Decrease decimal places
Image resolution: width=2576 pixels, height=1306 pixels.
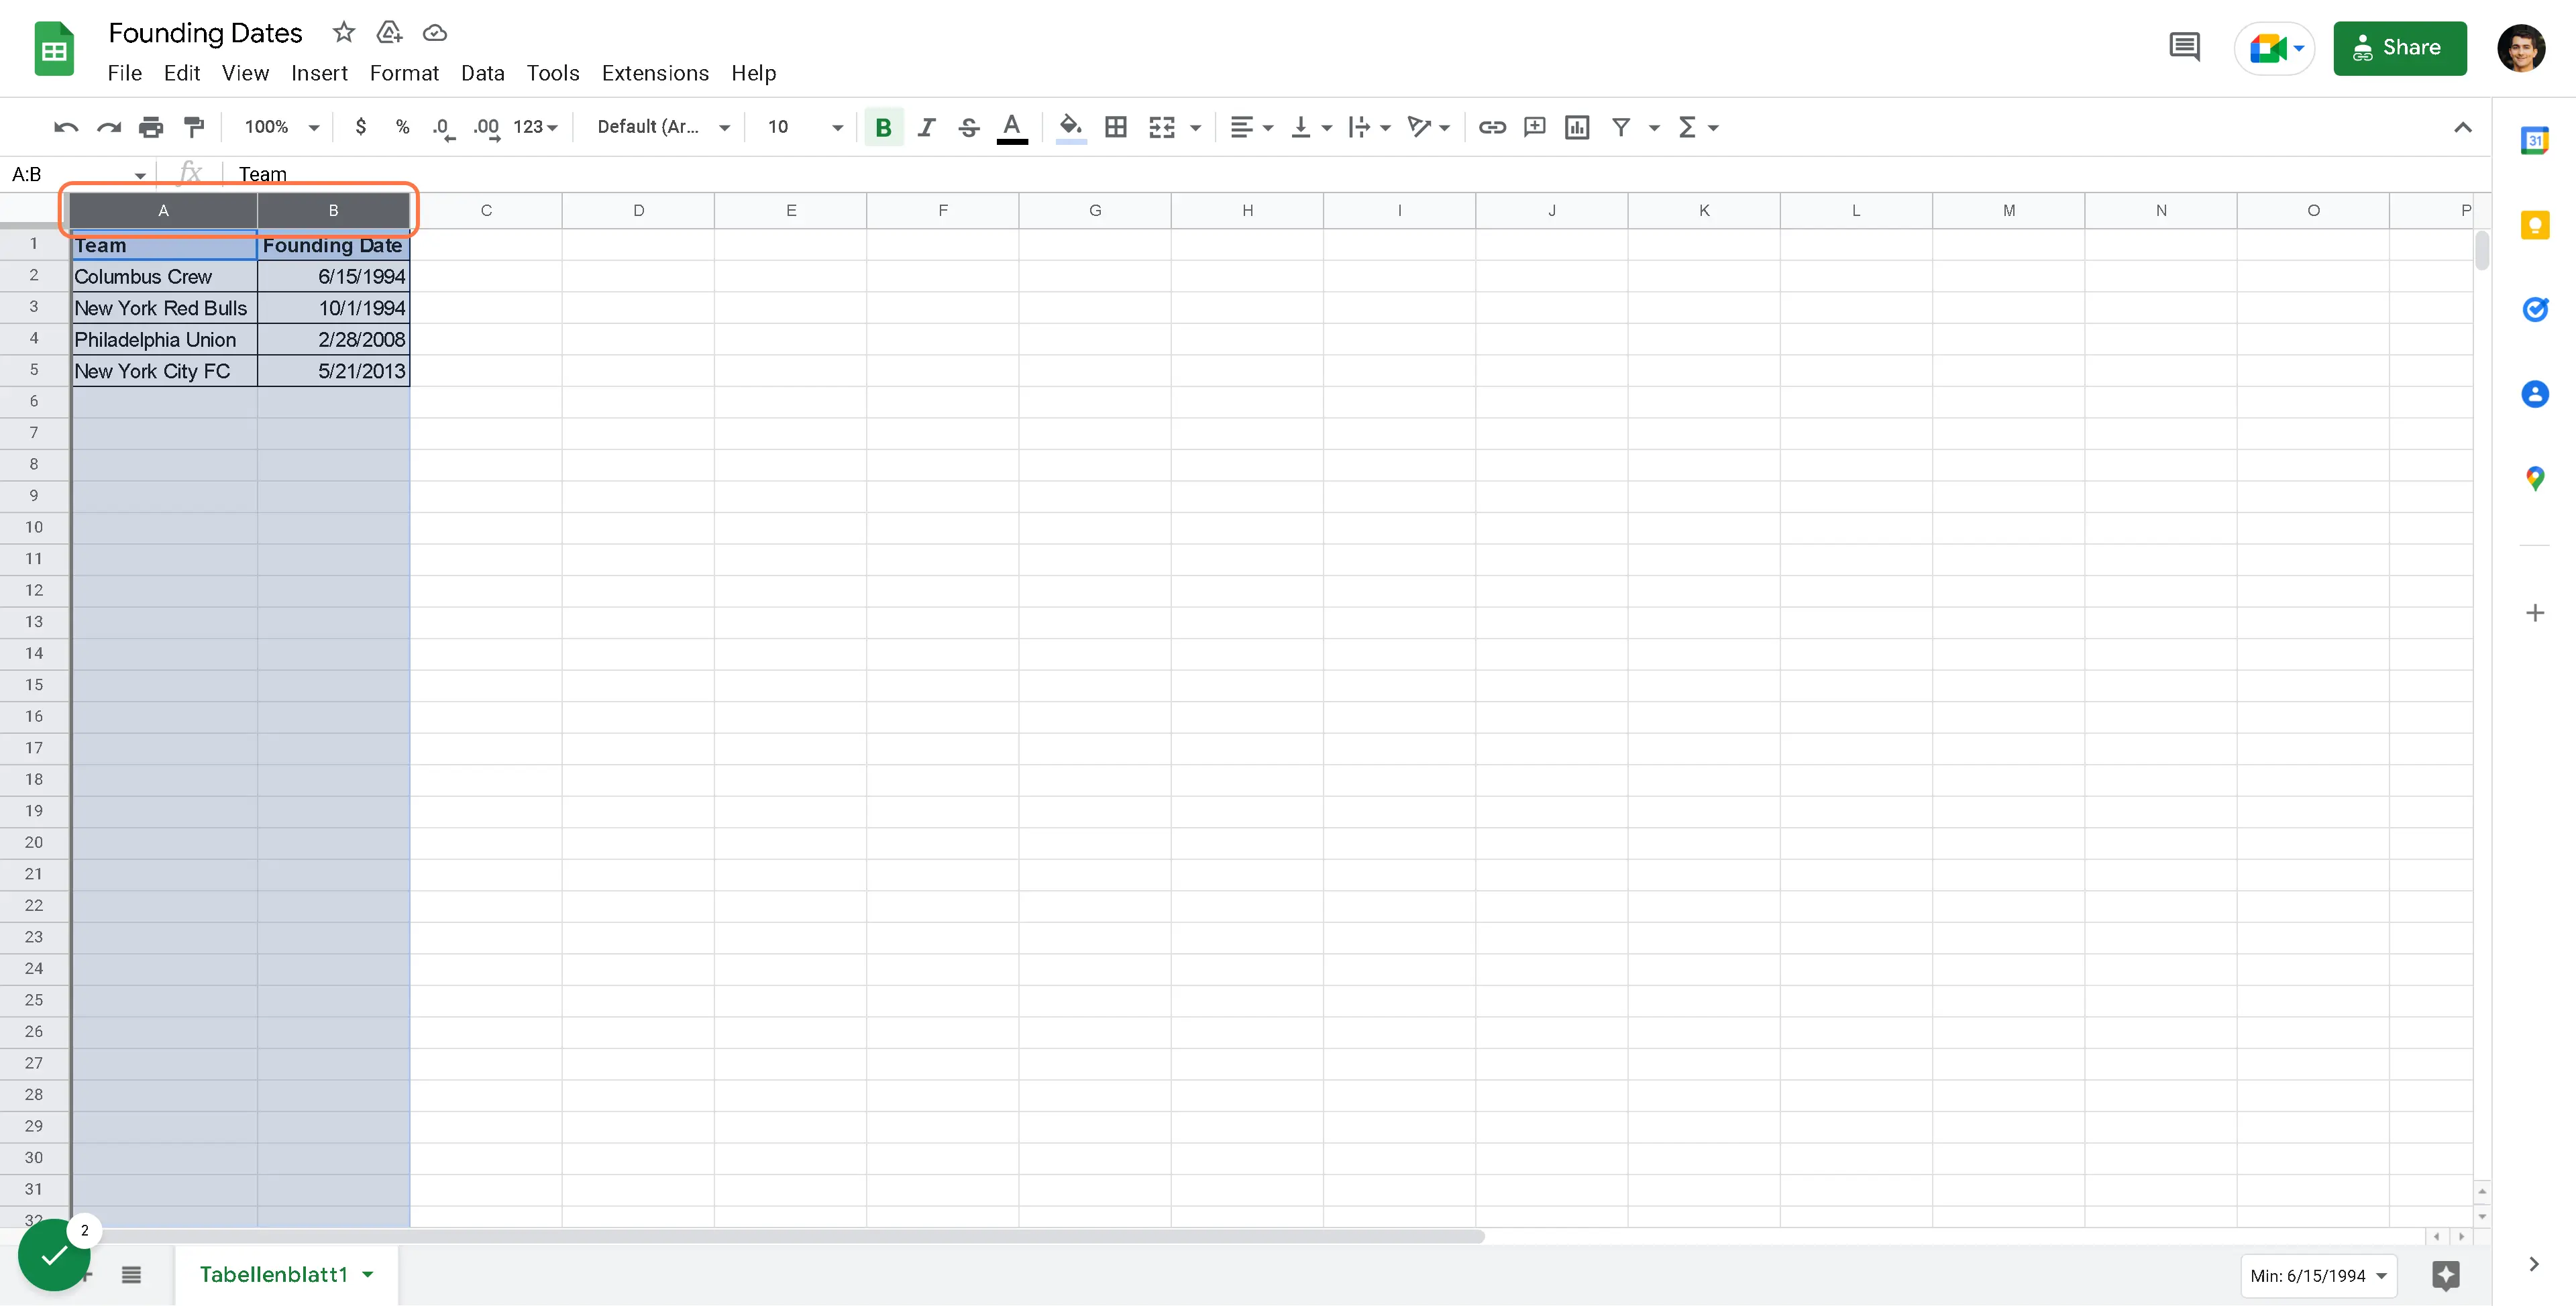point(444,127)
